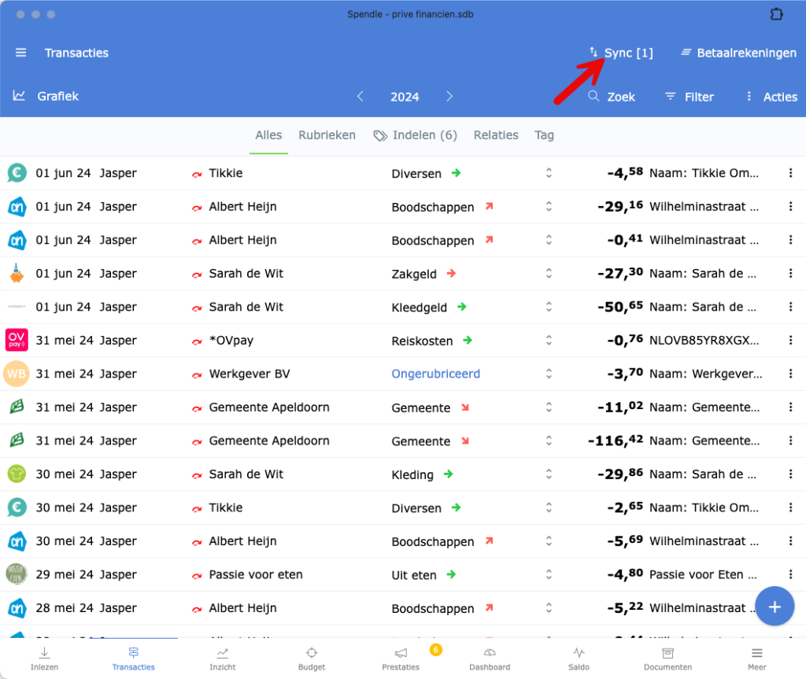
Task: Click the OVpay logo icon
Action: pyautogui.click(x=17, y=340)
